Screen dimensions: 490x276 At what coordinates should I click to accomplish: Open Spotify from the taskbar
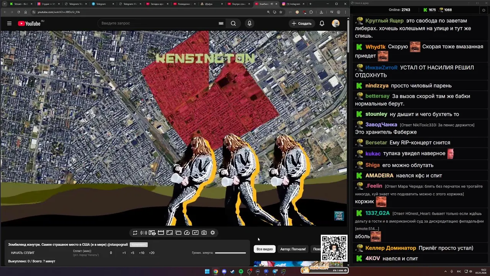click(x=241, y=271)
